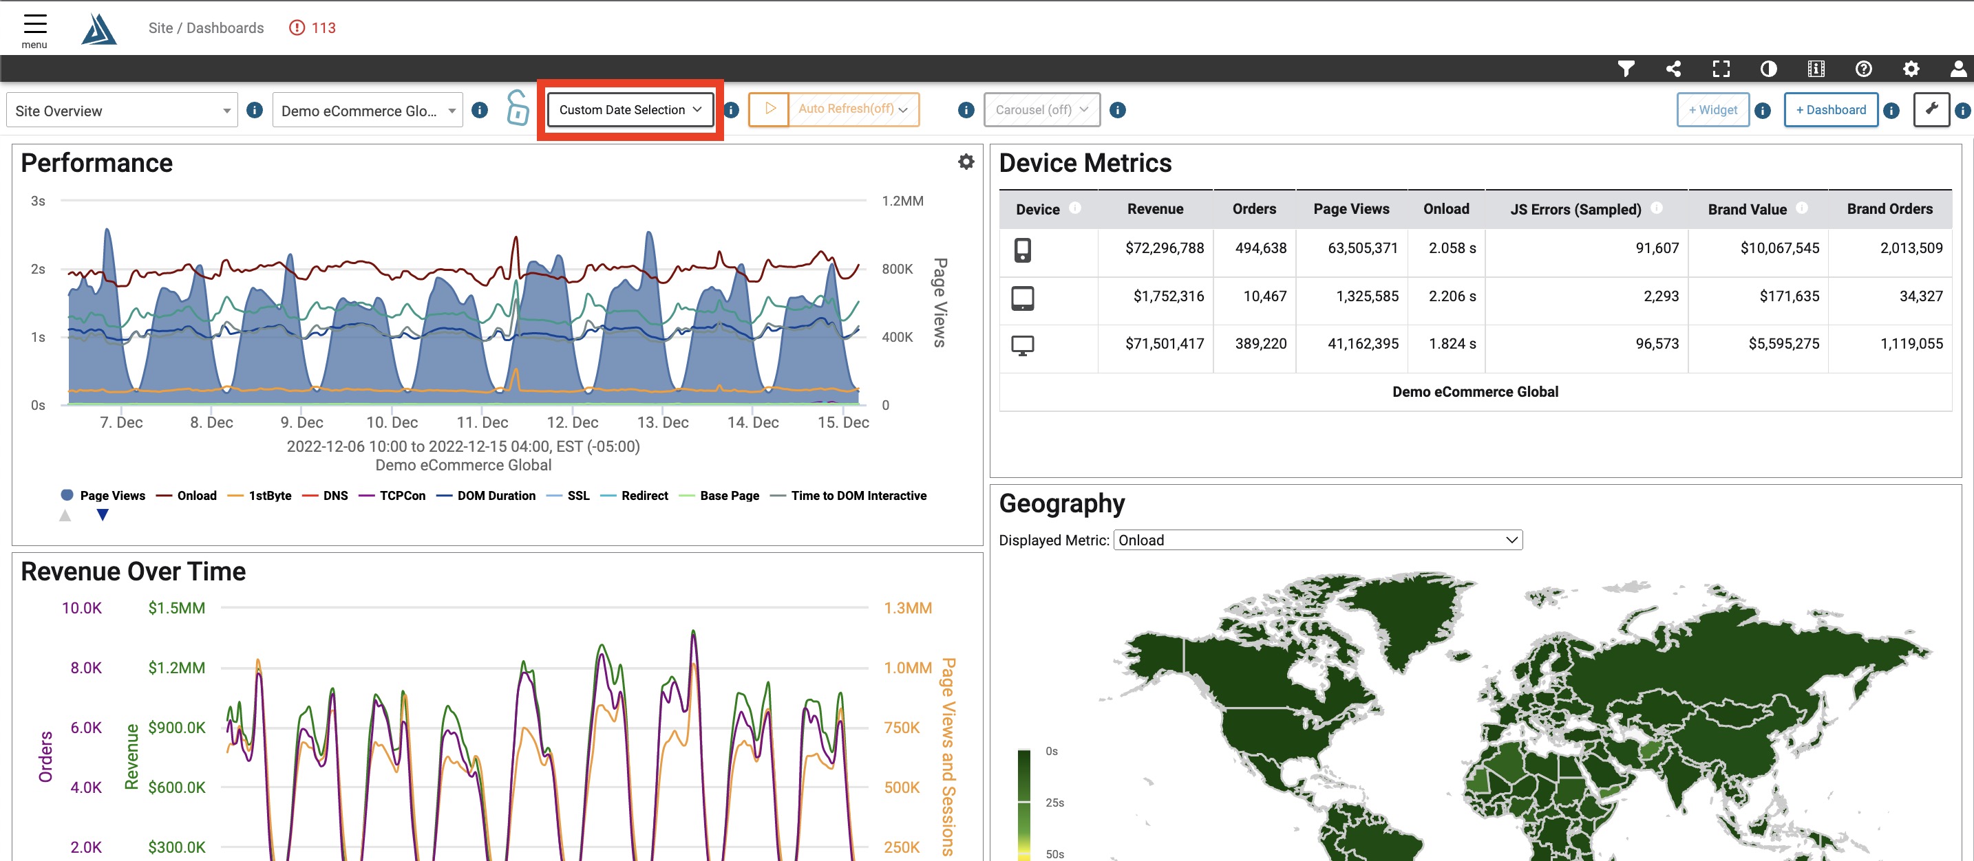This screenshot has width=1974, height=861.
Task: Click info icon beside the wrench button
Action: (x=1962, y=110)
